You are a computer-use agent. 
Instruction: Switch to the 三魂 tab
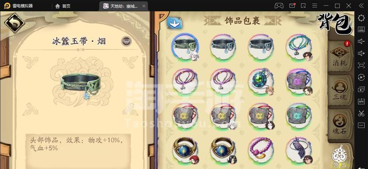(340, 90)
